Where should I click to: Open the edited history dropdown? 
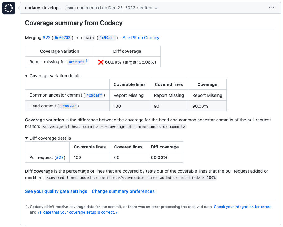pos(148,8)
